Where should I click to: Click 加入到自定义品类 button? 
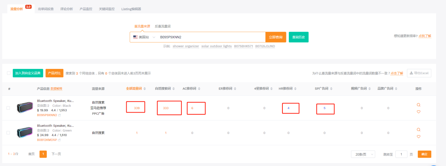pyautogui.click(x=28, y=73)
